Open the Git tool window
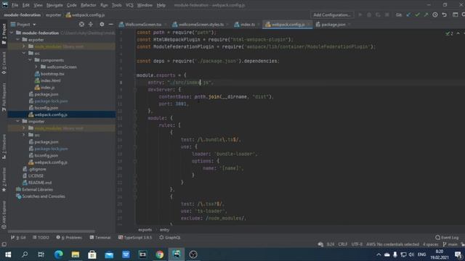Screen dimensions: 465x261 click(18, 237)
